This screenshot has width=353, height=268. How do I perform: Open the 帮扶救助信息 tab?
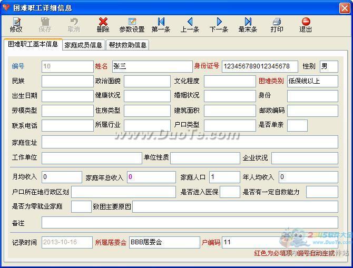[128, 45]
